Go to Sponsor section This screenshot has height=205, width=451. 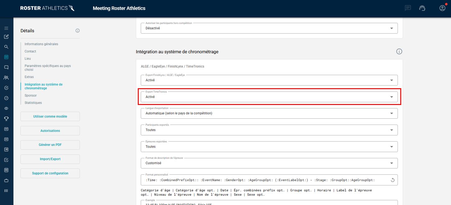coord(31,95)
